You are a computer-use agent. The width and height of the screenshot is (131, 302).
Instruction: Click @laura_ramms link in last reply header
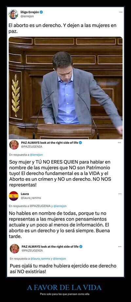(40, 259)
